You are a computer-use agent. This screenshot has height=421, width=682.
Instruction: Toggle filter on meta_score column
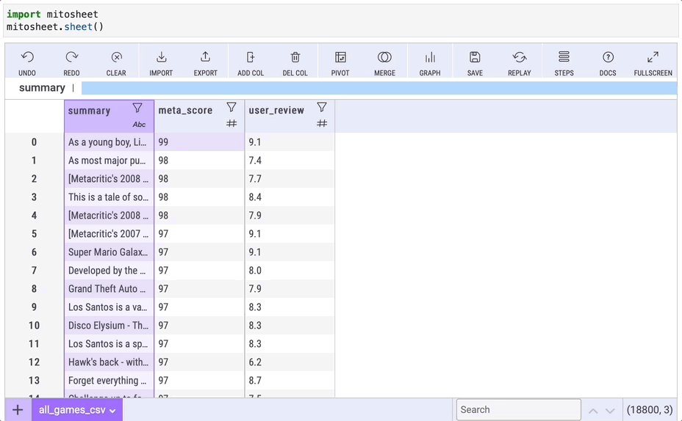pyautogui.click(x=231, y=107)
